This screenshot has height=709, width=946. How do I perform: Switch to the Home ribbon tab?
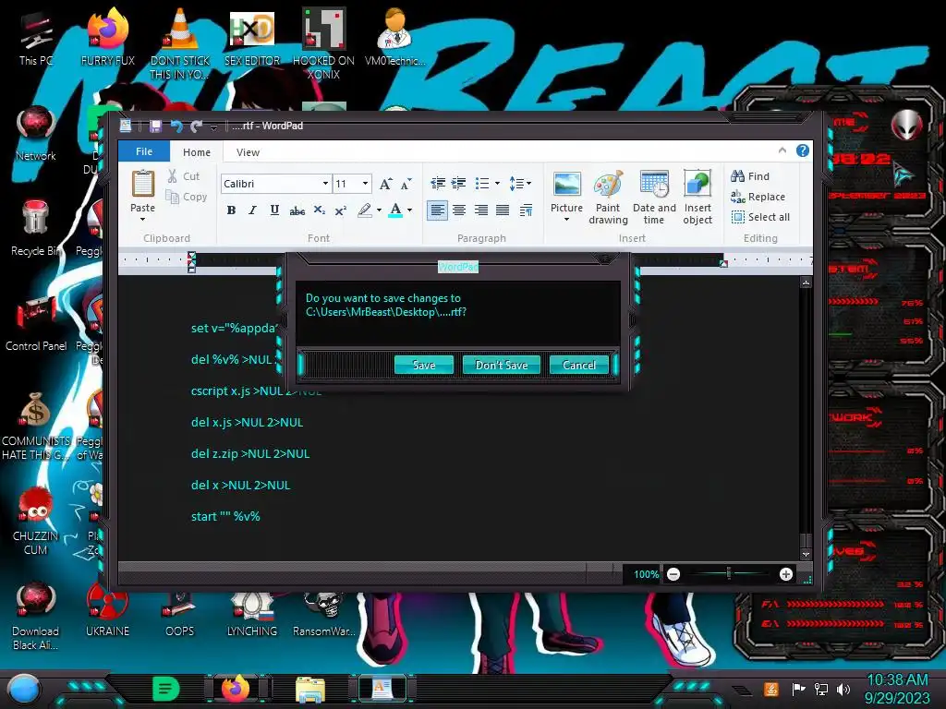coord(197,152)
